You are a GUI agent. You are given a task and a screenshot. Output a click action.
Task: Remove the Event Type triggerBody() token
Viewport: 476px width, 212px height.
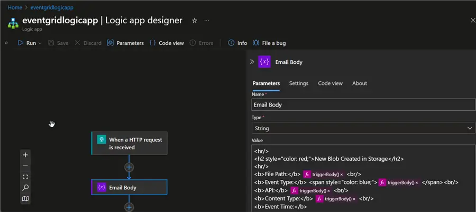pyautogui.click(x=417, y=182)
